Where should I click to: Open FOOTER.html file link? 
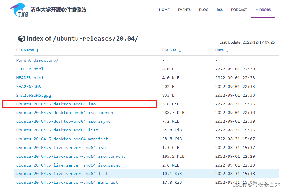[30, 69]
